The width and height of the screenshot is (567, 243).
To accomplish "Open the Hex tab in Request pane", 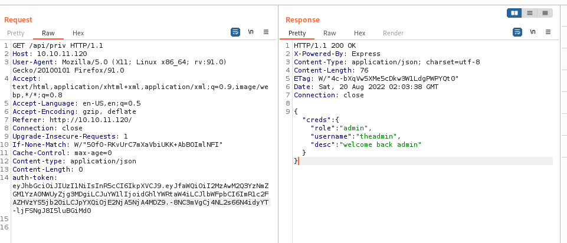I will [x=78, y=34].
